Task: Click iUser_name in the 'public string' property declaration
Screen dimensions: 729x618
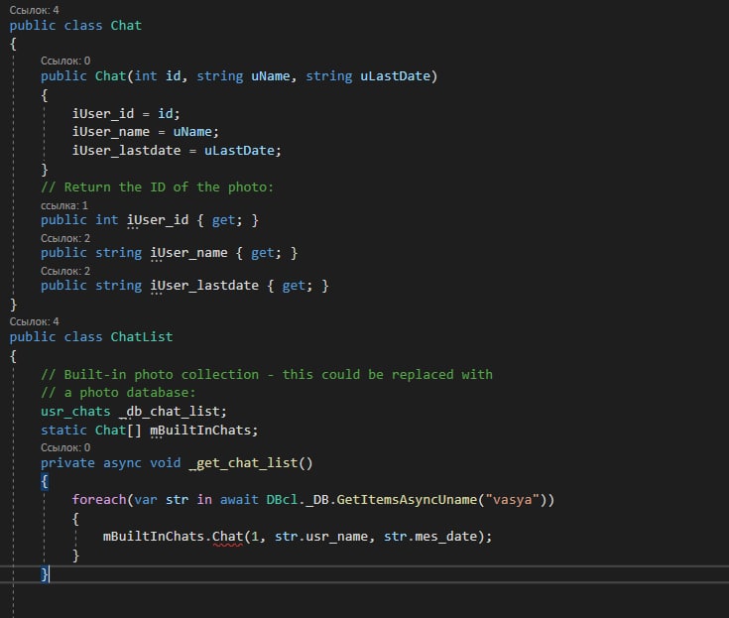Action: coord(188,253)
